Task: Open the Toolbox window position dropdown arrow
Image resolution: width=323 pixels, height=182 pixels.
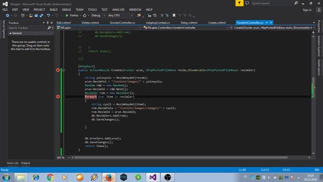Action: (43, 23)
